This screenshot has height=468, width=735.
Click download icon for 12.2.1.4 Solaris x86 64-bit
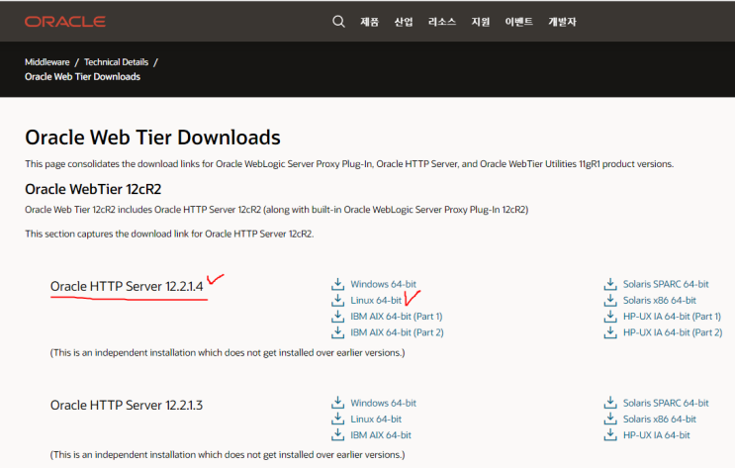click(610, 300)
